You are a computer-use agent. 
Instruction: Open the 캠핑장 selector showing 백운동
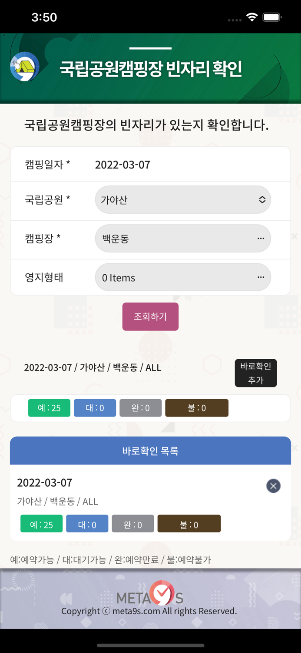(182, 238)
